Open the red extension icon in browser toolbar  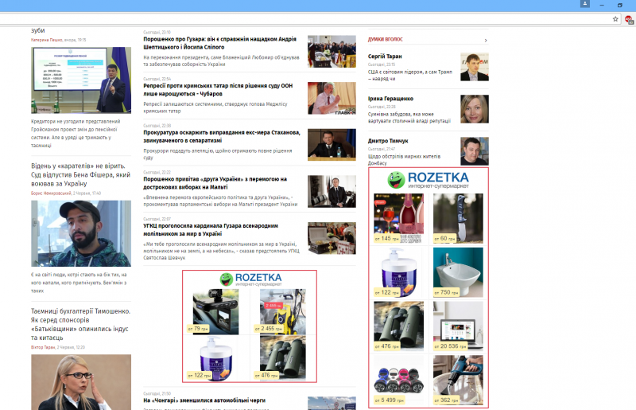click(630, 19)
